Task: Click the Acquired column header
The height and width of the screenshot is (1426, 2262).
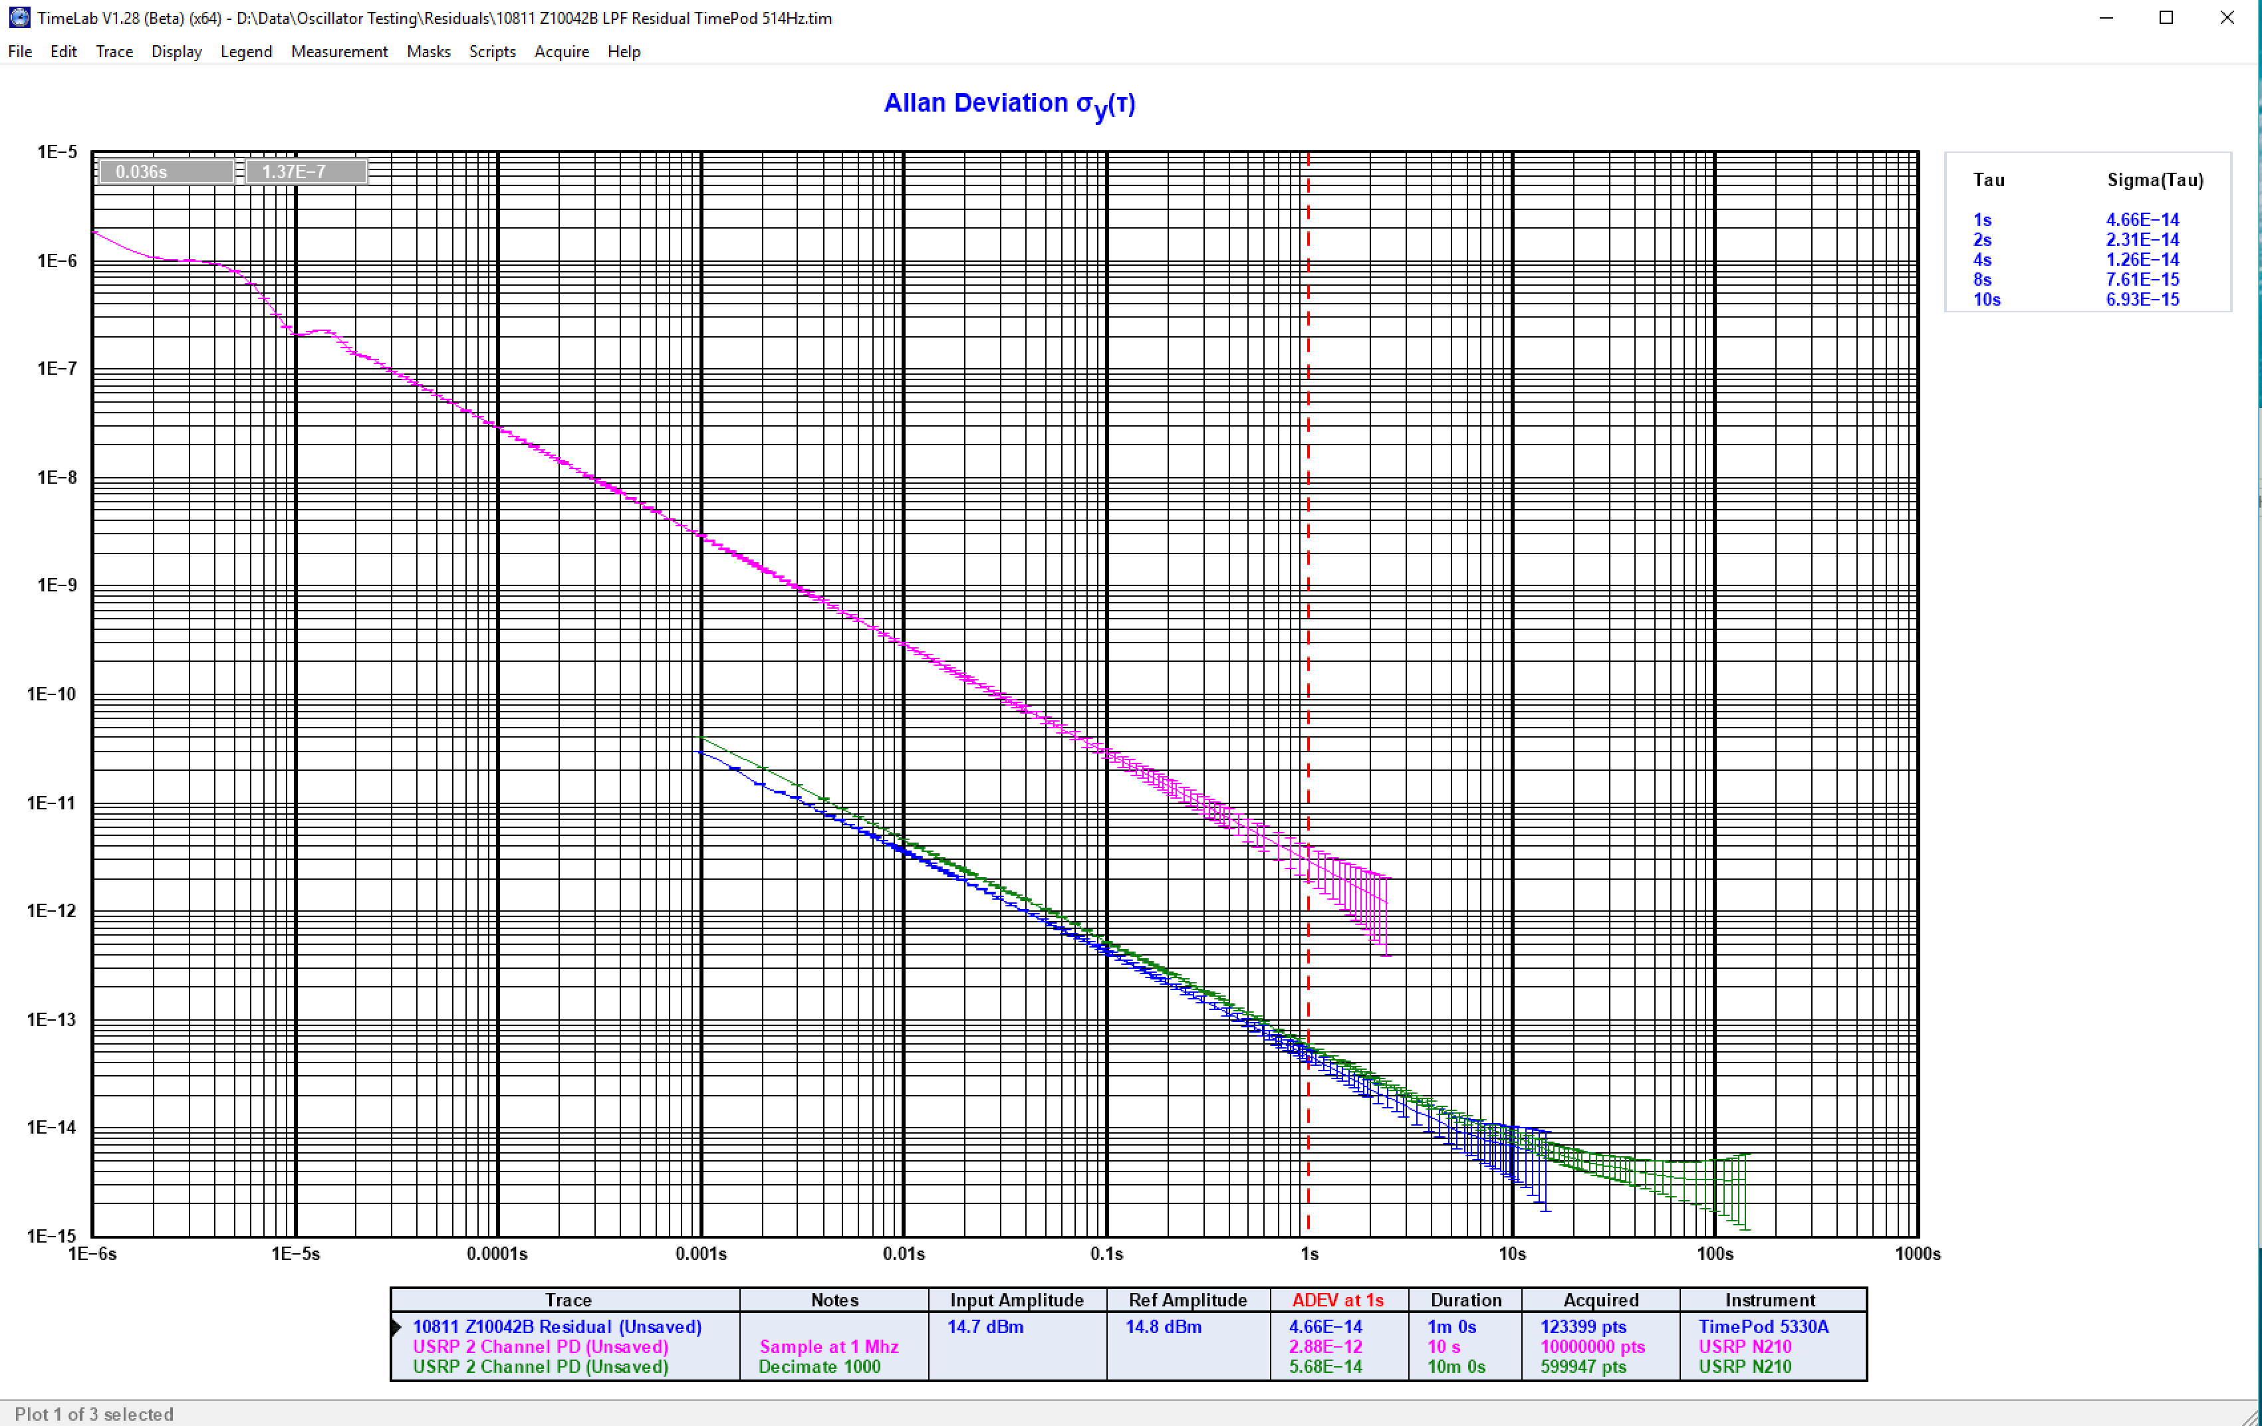Action: pyautogui.click(x=1600, y=1300)
